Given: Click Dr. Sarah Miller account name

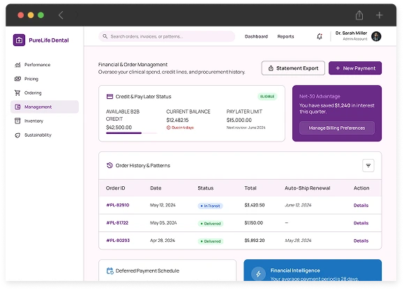Looking at the screenshot, I should [351, 33].
